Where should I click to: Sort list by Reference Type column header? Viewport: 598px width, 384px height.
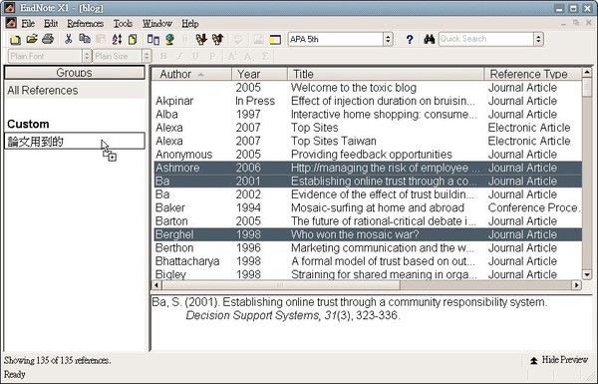pos(533,74)
